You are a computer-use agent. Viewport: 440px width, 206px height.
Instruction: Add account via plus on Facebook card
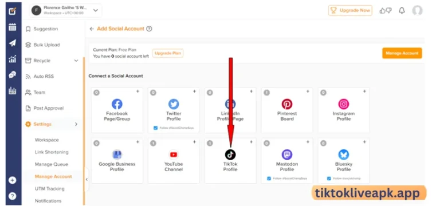click(137, 92)
